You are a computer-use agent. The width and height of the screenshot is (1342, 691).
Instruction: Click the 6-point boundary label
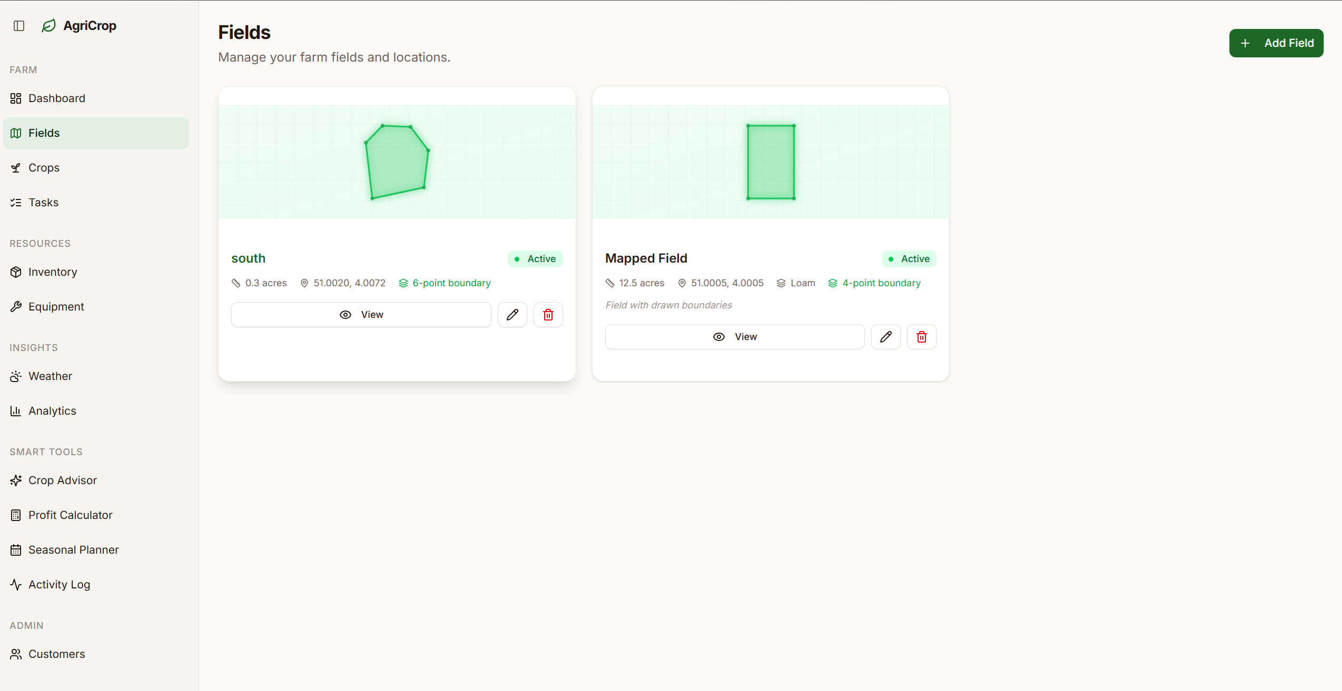(x=451, y=283)
